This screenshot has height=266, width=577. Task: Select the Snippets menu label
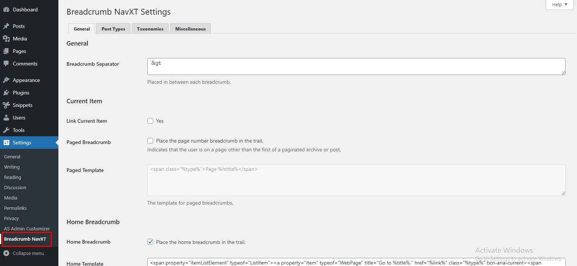click(22, 105)
